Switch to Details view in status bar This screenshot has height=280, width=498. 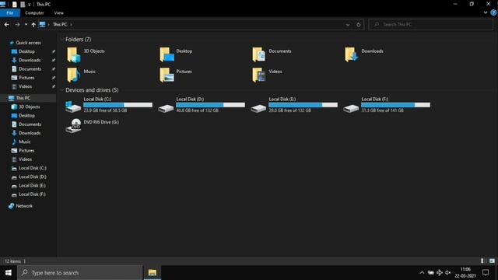pos(482,261)
